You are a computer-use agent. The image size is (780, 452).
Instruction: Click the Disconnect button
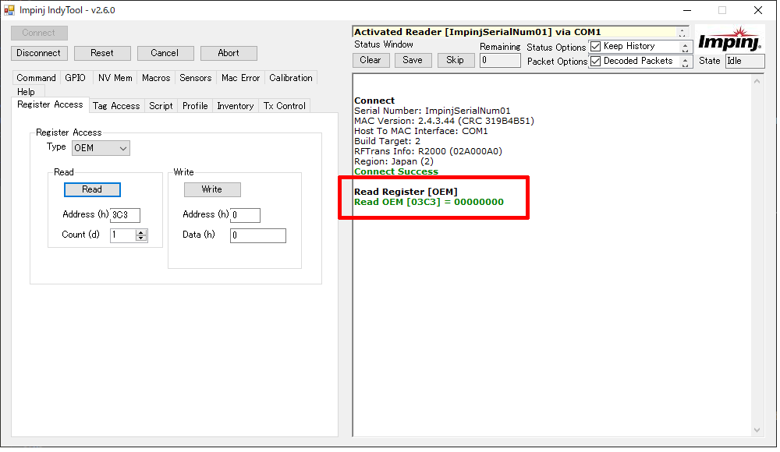39,53
